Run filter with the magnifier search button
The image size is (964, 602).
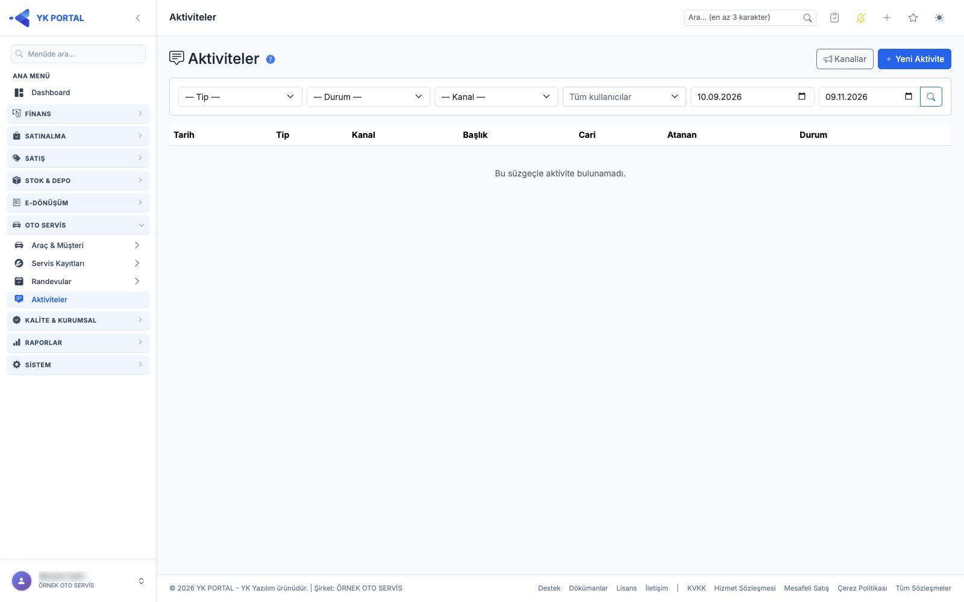(x=931, y=97)
